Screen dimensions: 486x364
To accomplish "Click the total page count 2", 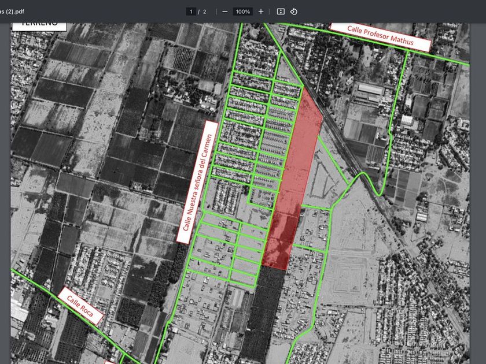I will pyautogui.click(x=204, y=12).
